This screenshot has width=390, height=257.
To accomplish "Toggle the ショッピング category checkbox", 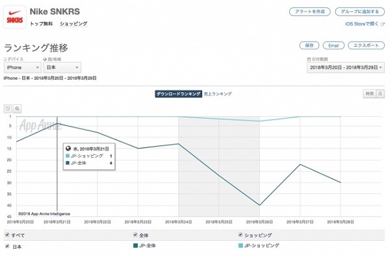I will [x=240, y=235].
